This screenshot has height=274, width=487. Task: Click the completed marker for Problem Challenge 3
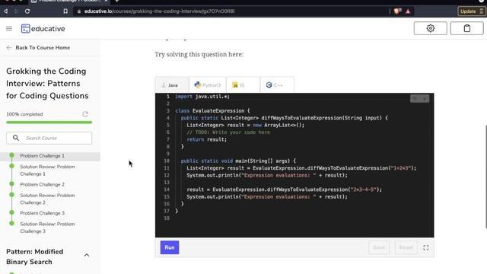pos(12,212)
